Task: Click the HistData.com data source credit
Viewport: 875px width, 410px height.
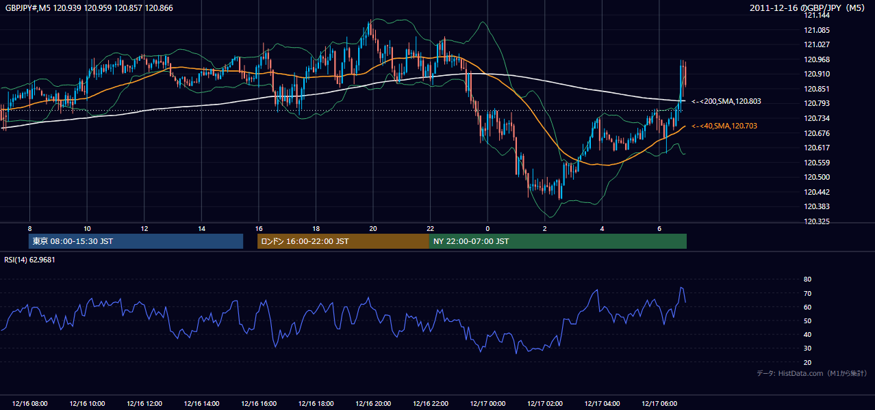Action: [812, 373]
